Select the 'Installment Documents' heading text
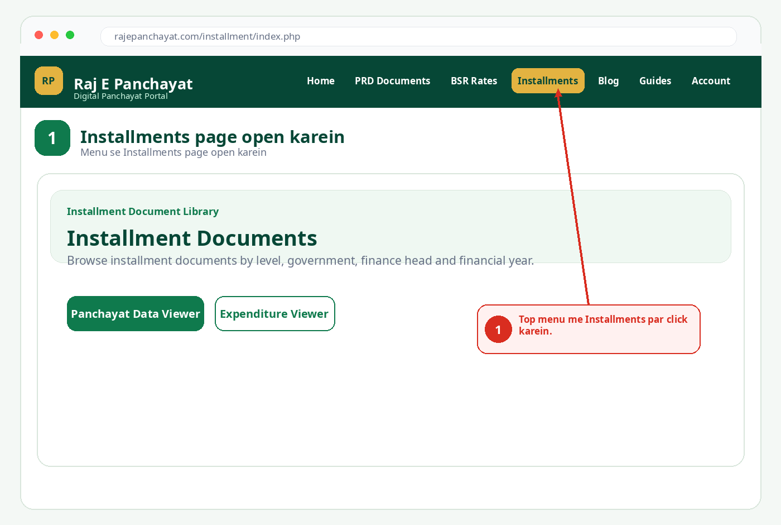 click(192, 238)
